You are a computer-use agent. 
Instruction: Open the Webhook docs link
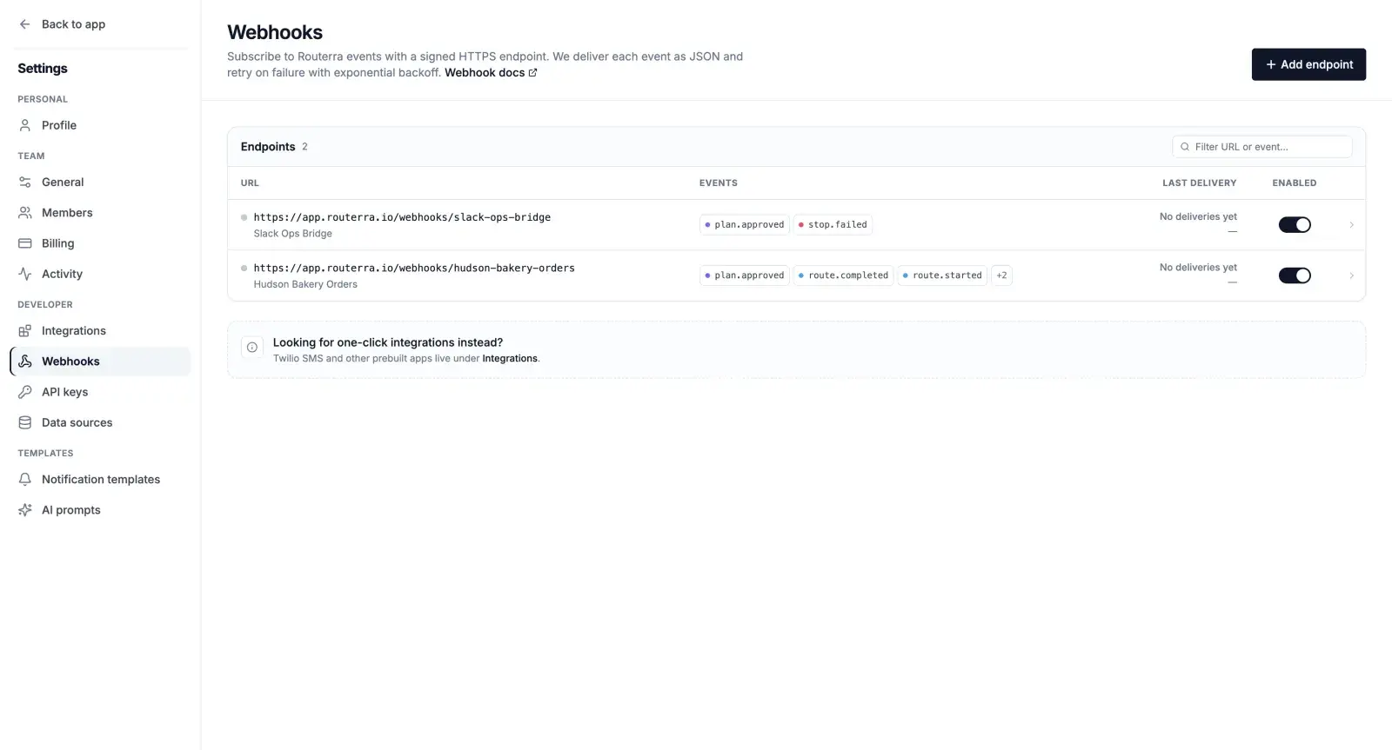point(491,73)
